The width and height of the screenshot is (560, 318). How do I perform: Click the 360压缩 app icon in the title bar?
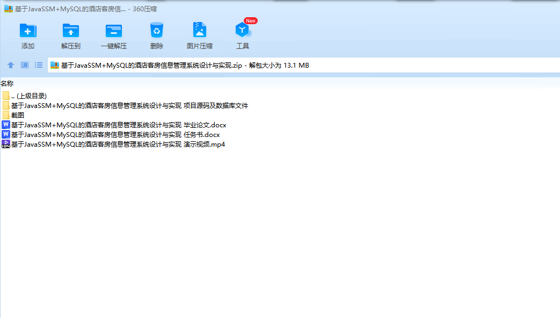pos(9,9)
